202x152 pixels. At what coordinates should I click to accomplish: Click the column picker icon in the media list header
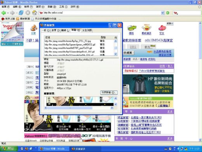pos(116,37)
